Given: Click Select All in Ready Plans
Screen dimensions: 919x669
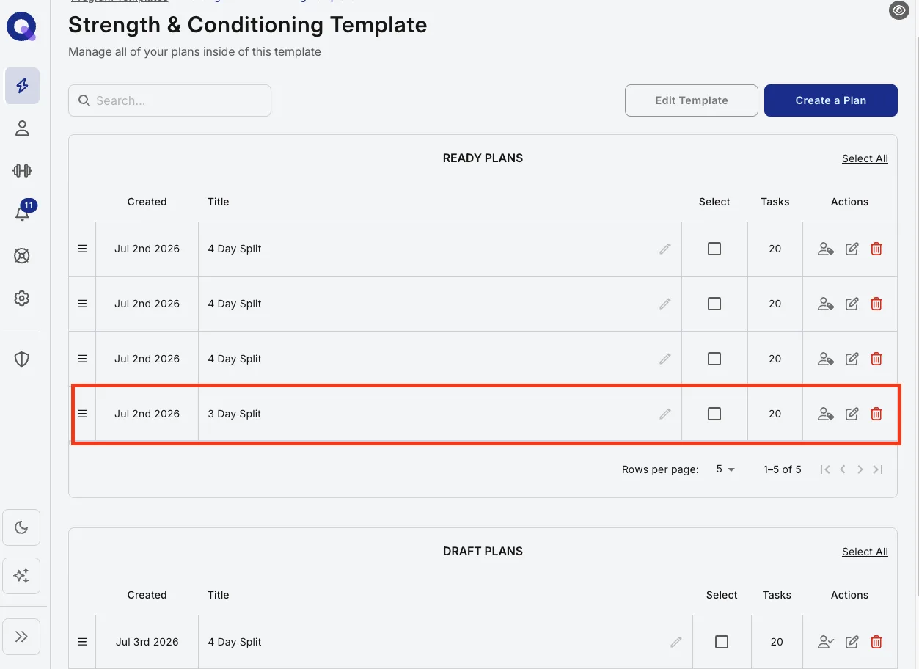Looking at the screenshot, I should point(865,158).
